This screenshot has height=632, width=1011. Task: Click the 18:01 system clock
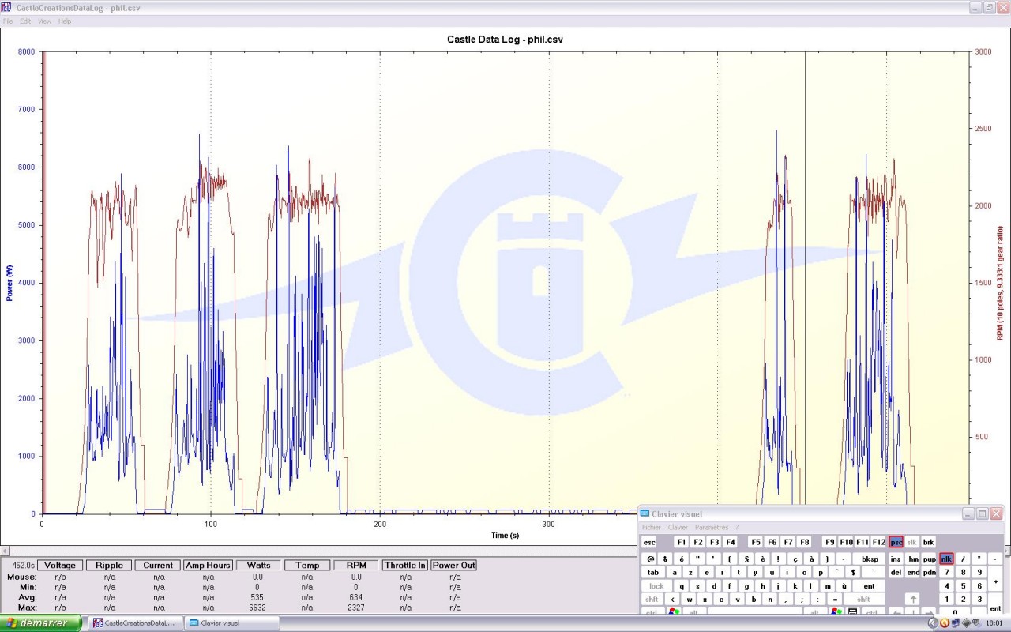click(994, 623)
